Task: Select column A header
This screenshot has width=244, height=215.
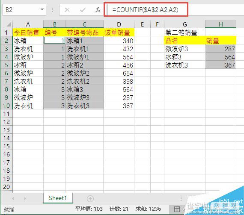Action: pyautogui.click(x=28, y=24)
